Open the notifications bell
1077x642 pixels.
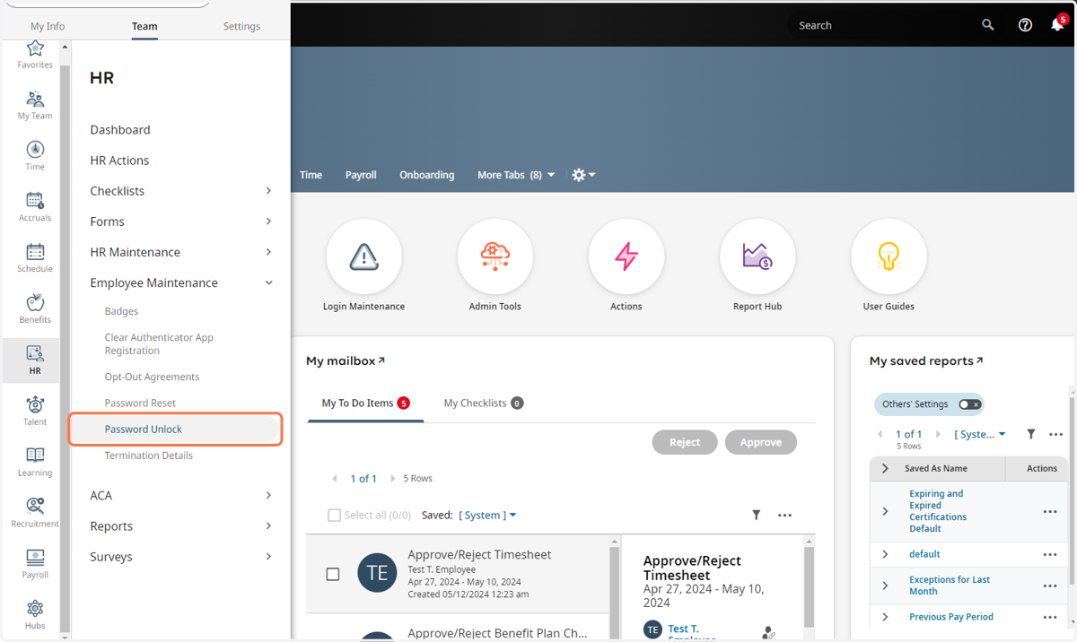(x=1057, y=25)
